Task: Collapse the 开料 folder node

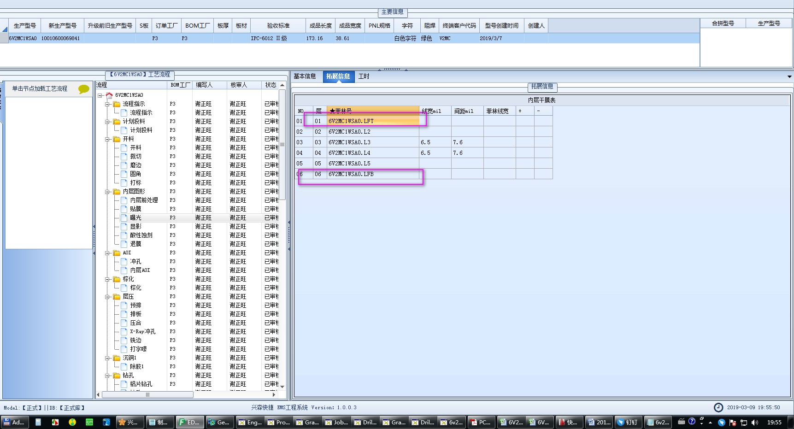Action: click(x=107, y=139)
